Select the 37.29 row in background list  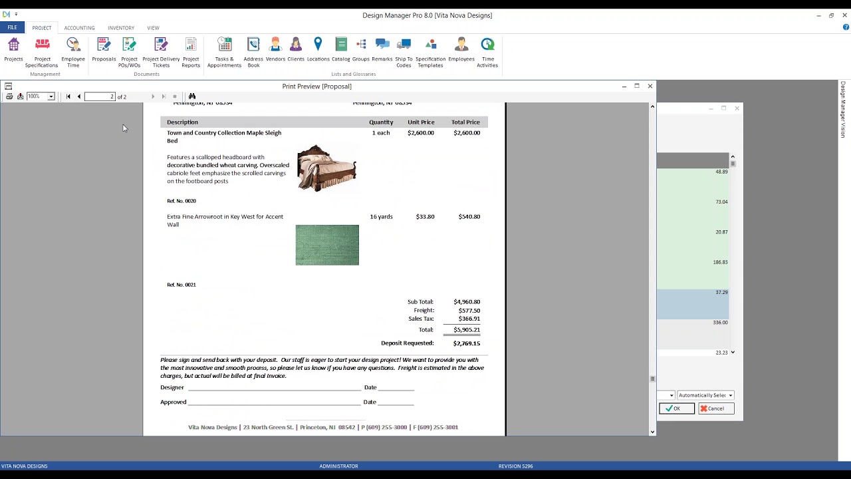(693, 304)
